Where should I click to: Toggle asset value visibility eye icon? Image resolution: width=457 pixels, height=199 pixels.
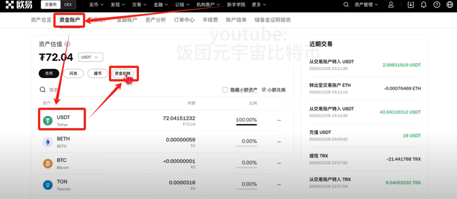pyautogui.click(x=67, y=44)
